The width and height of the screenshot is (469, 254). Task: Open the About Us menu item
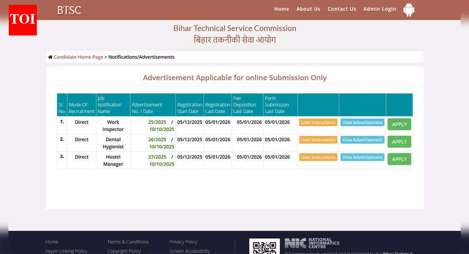tap(308, 9)
